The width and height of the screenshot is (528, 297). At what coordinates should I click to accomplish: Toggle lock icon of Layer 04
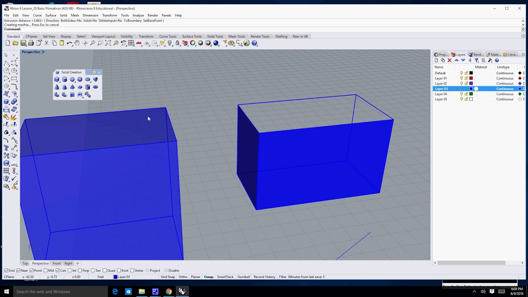(467, 94)
